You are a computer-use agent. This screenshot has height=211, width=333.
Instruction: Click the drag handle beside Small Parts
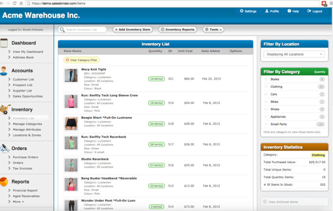point(266,124)
